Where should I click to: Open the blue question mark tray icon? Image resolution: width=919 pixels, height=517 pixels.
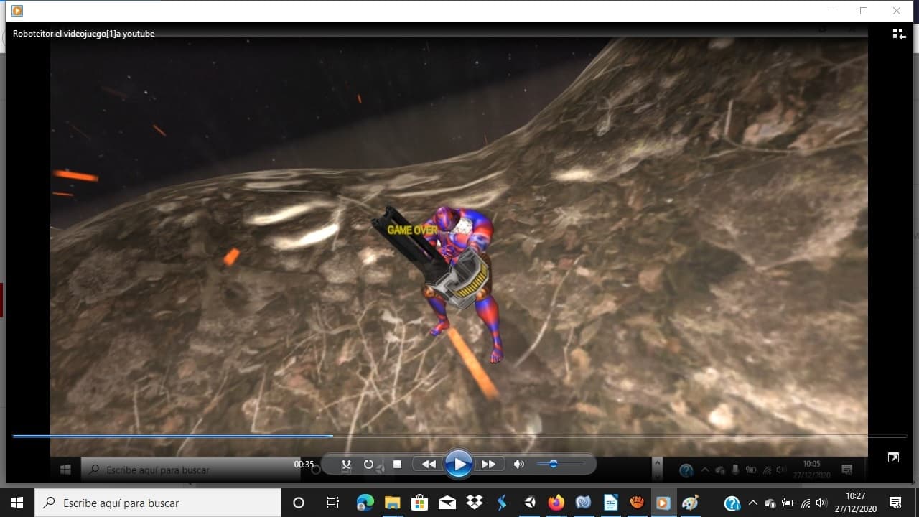(x=732, y=503)
